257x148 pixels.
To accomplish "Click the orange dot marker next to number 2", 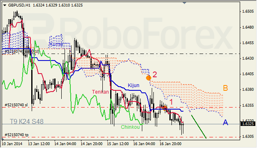I will [x=148, y=78].
